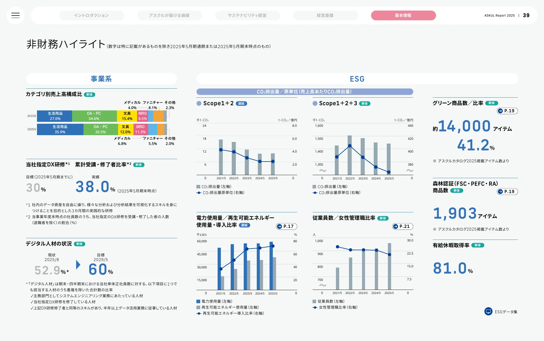Screen dimensions: 544x341
Task: Follow the P.21 link for 従業員数
Action: 403,227
